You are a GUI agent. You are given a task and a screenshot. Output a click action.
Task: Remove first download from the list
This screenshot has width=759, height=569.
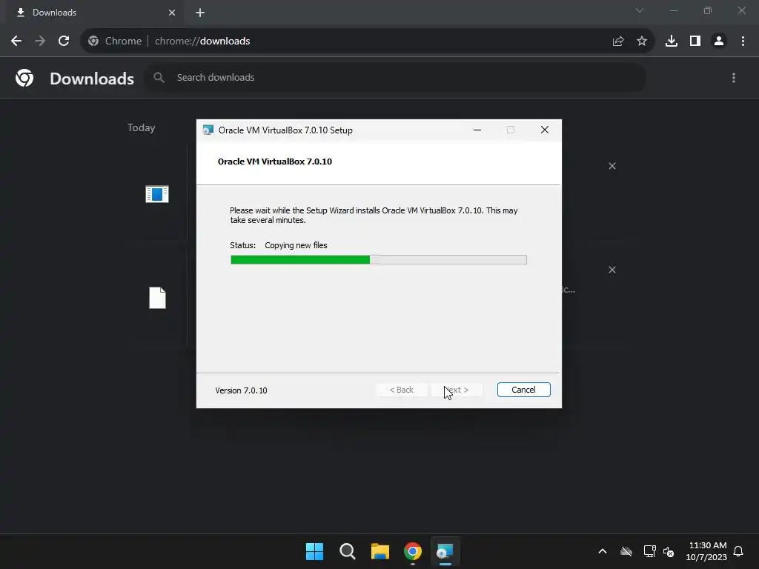(x=612, y=166)
